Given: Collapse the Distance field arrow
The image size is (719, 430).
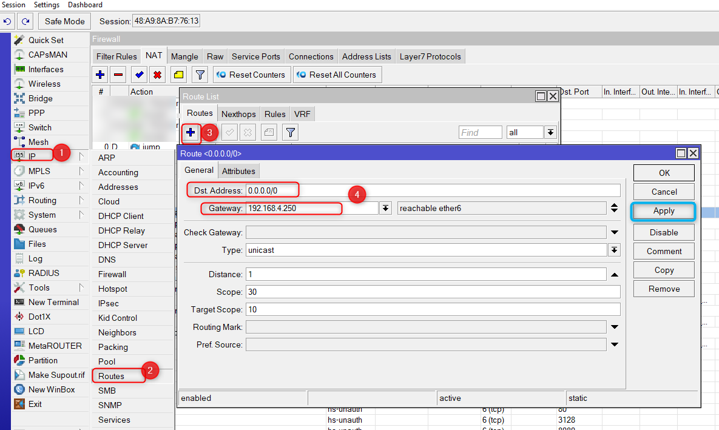Looking at the screenshot, I should click(x=614, y=275).
